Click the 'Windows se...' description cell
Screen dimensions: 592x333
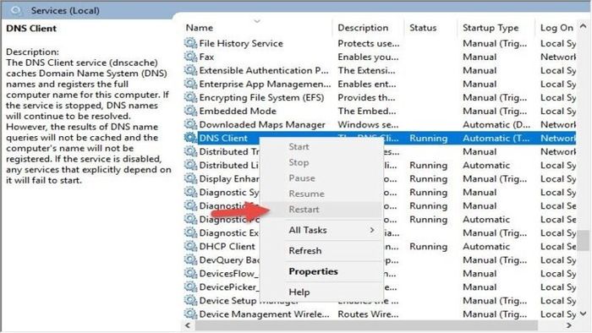click(x=368, y=124)
